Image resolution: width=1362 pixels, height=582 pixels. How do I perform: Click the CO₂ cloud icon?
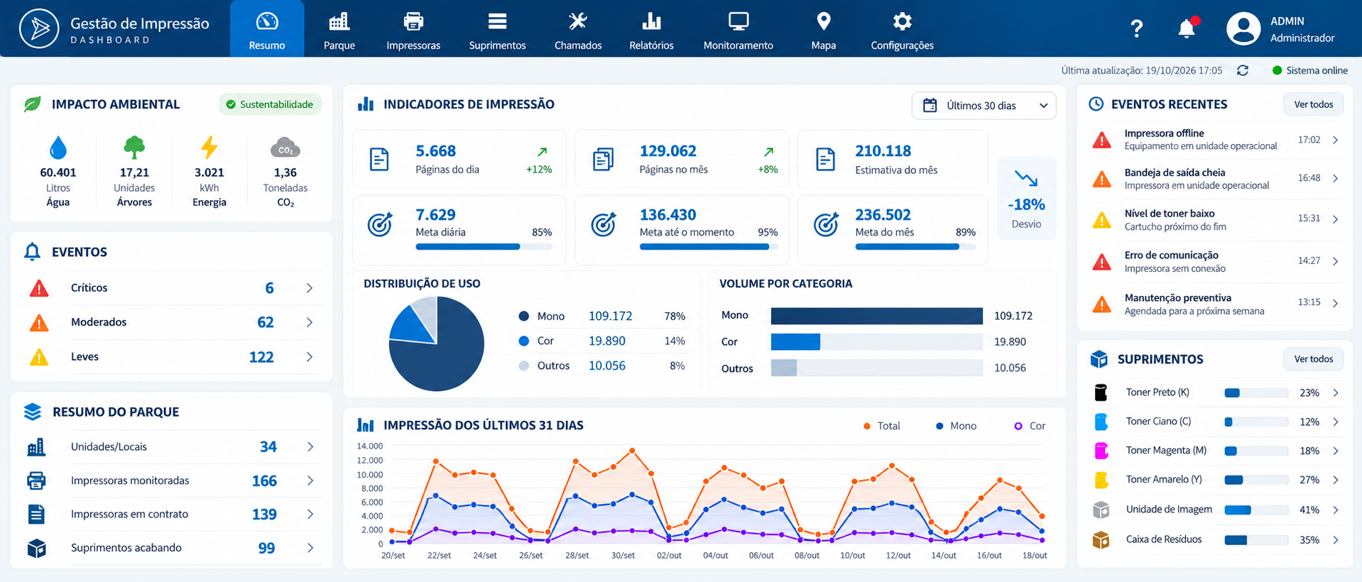click(x=285, y=148)
